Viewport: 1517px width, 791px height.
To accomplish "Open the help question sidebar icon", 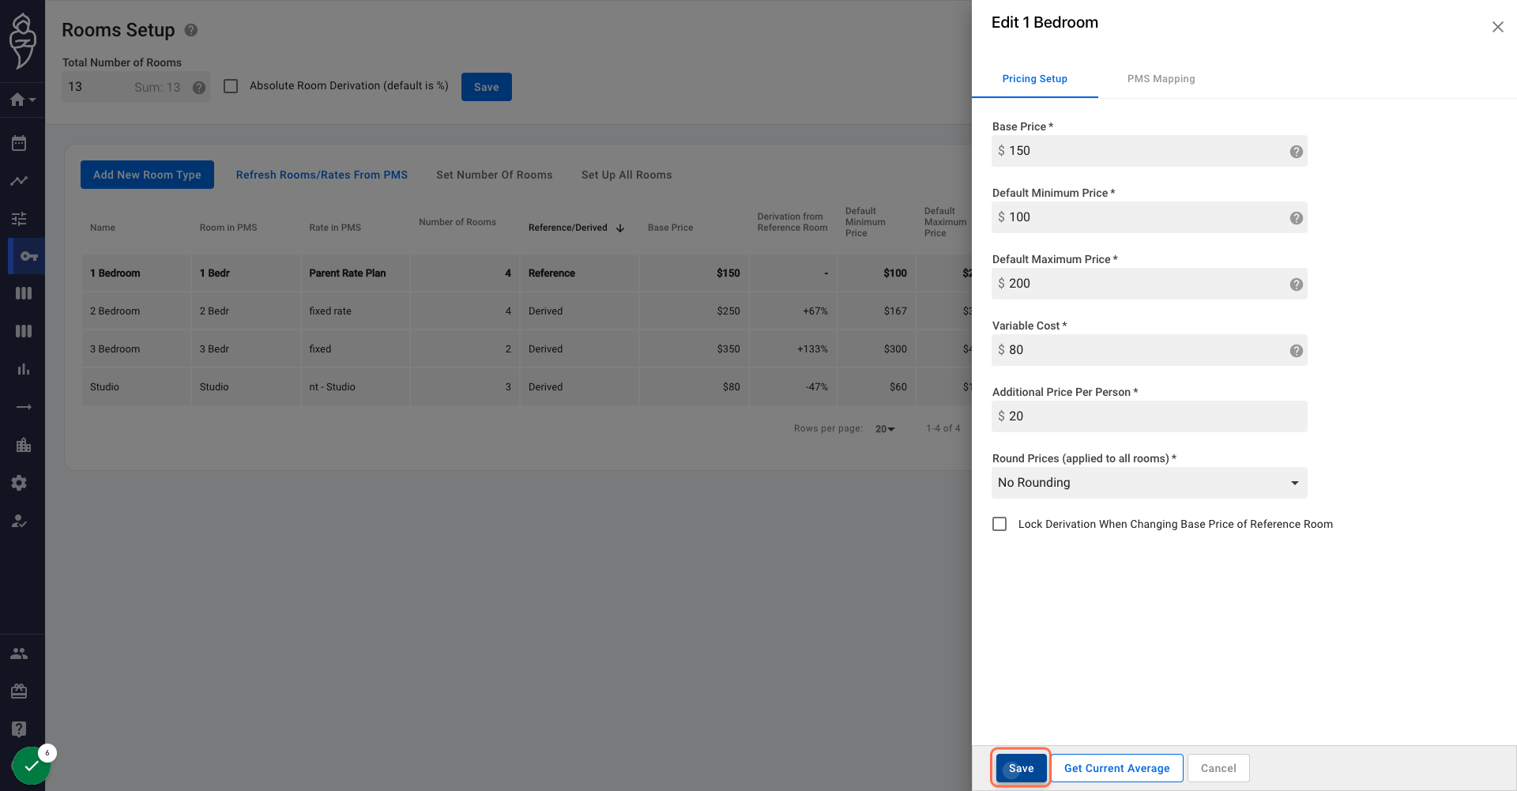I will point(19,729).
